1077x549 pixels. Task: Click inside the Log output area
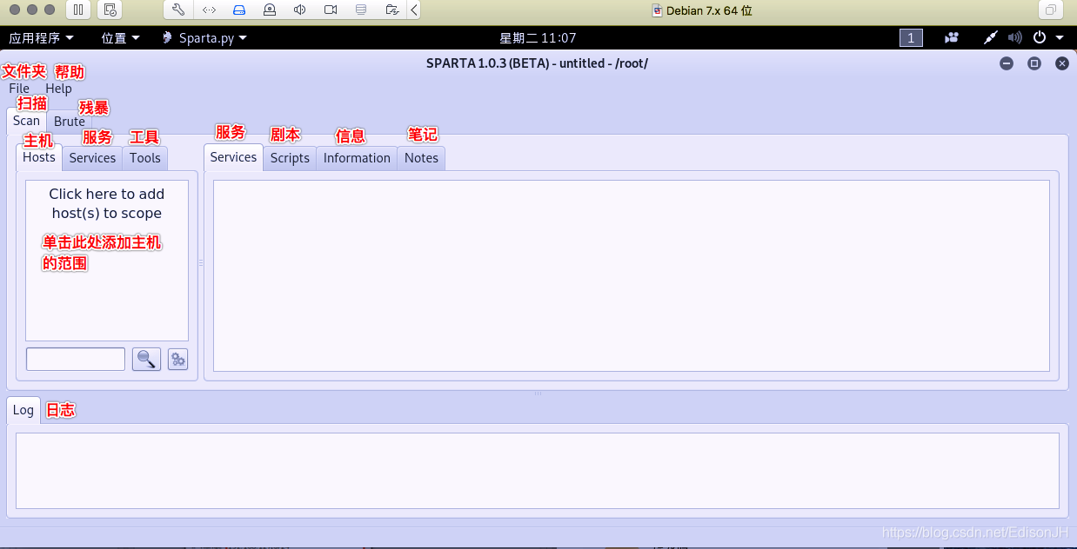537,471
